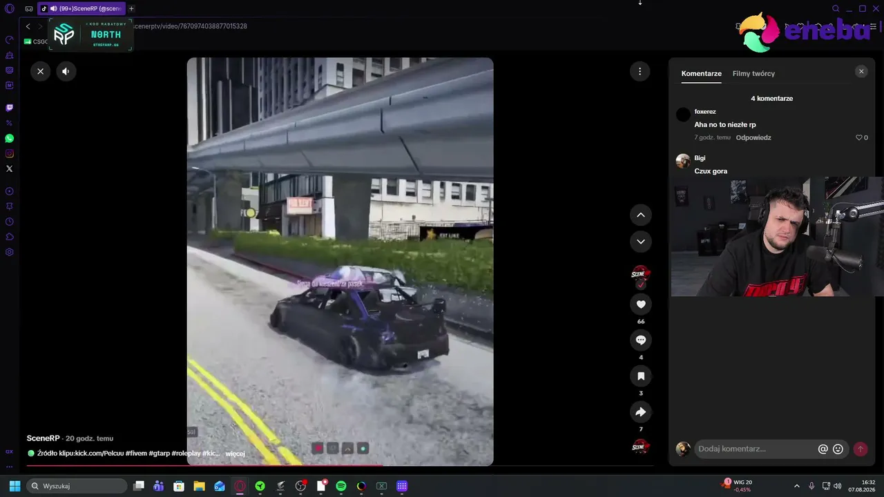
Task: Mute the video sound
Action: [66, 71]
